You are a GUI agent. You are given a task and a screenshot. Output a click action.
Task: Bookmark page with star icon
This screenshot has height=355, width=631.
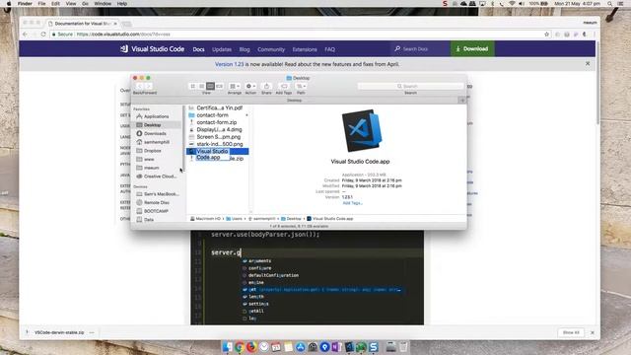coord(546,35)
